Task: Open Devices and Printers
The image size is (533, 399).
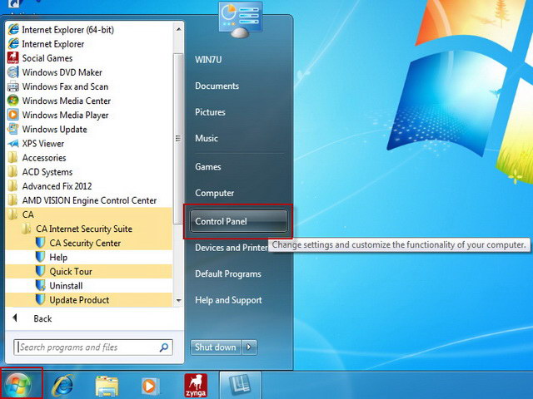Action: pyautogui.click(x=232, y=248)
